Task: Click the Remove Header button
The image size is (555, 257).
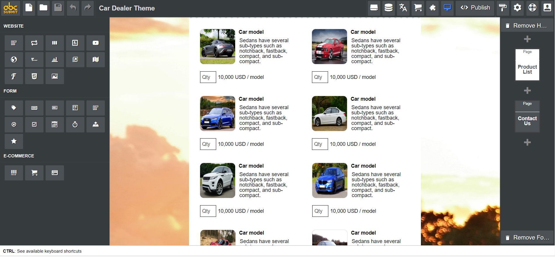Action: tap(527, 26)
